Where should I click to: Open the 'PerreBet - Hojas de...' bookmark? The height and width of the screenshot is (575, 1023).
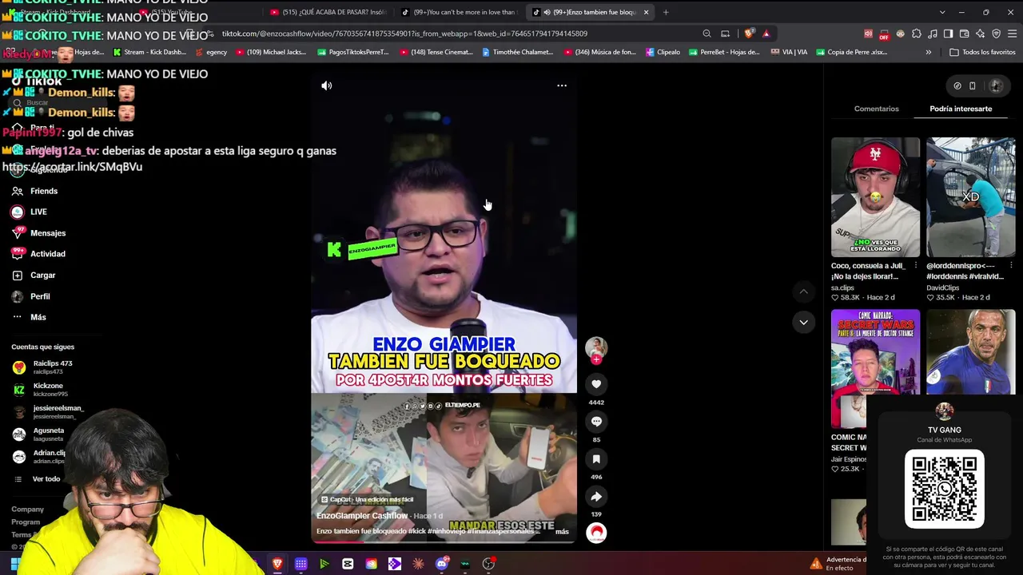tap(723, 52)
